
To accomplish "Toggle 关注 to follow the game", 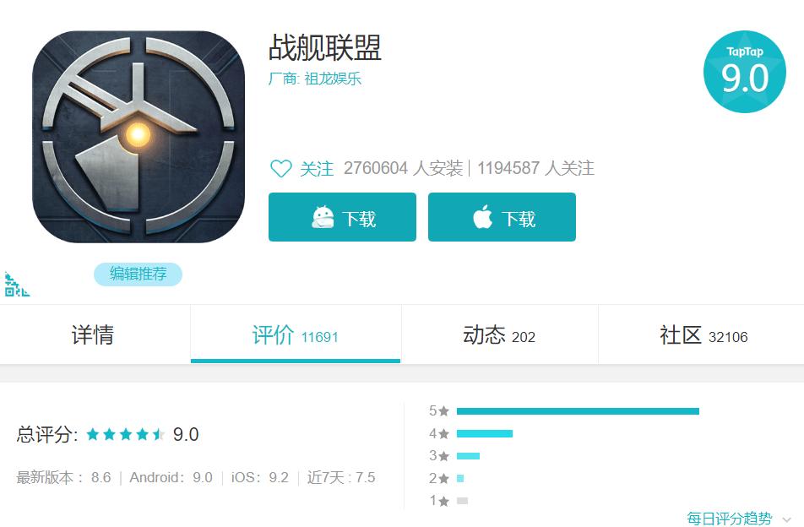I will pos(317,168).
